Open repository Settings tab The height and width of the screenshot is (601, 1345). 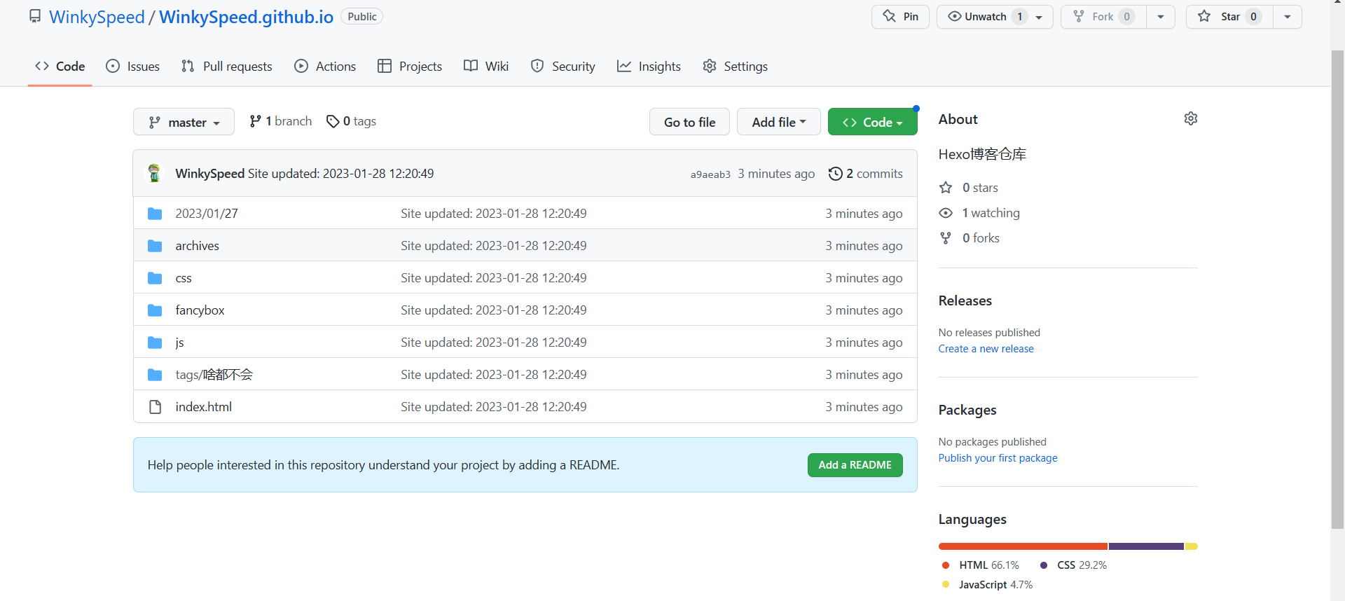point(735,67)
